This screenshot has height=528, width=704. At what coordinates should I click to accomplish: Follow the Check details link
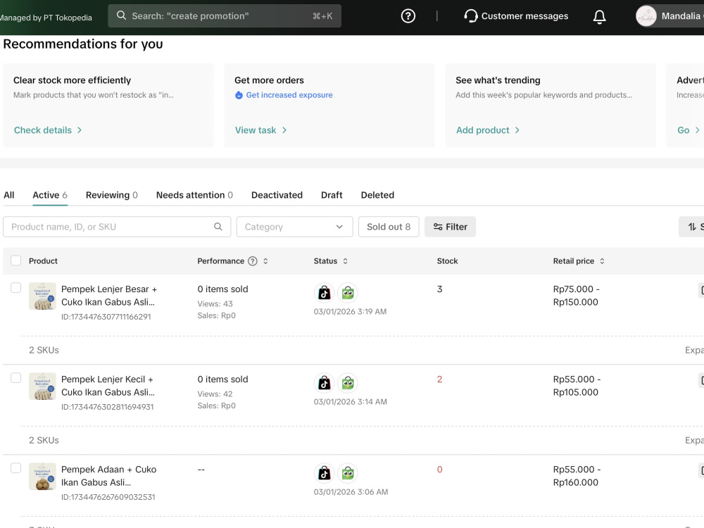coord(48,130)
